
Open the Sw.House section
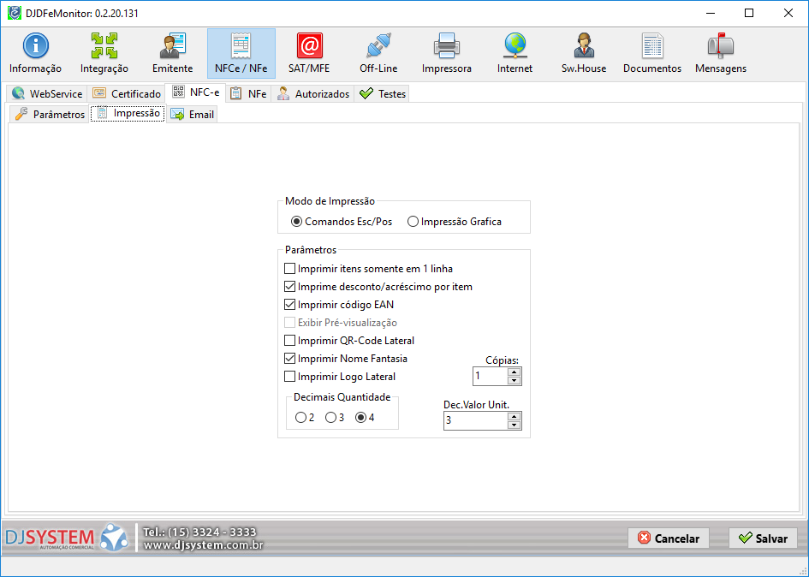click(x=584, y=54)
